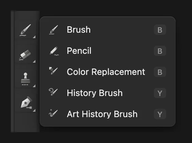
Task: Click the Color Replacement icon in the flyout
Action: tap(53, 71)
